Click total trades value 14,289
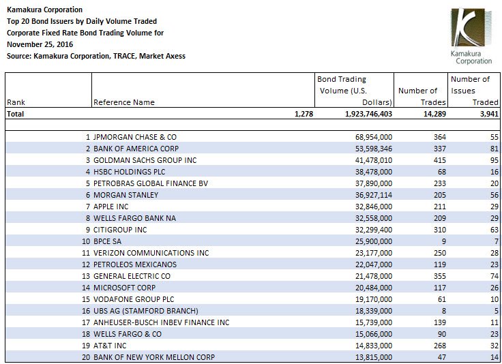The height and width of the screenshot is (364, 502). point(434,114)
